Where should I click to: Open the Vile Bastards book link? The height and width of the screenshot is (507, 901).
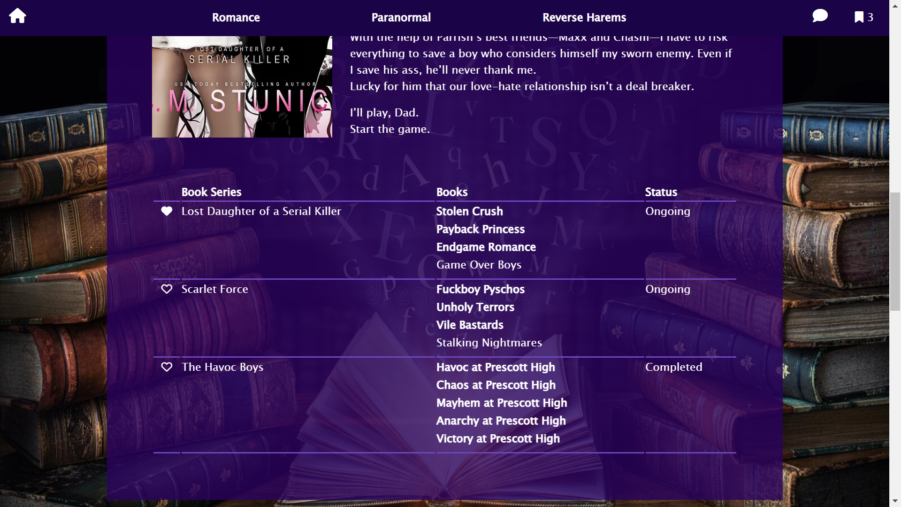[469, 325]
